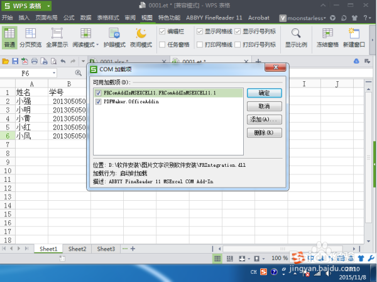Open the Acrobat ribbon tab

[x=259, y=18]
